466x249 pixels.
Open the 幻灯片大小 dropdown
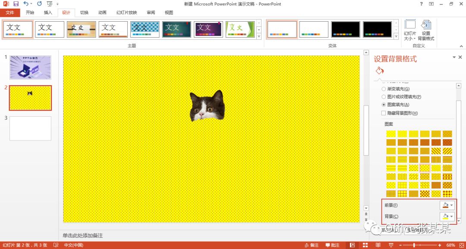[410, 31]
